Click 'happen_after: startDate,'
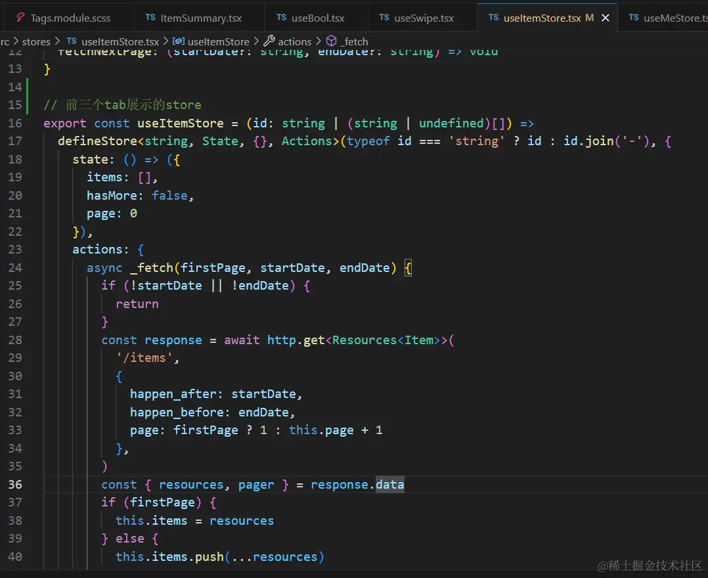708x578 pixels. [x=216, y=394]
